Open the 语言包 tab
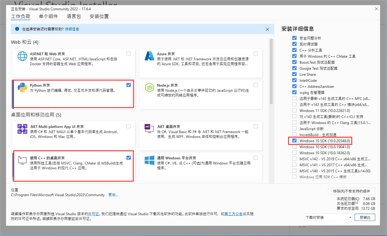This screenshot has height=236, width=387. (74, 16)
